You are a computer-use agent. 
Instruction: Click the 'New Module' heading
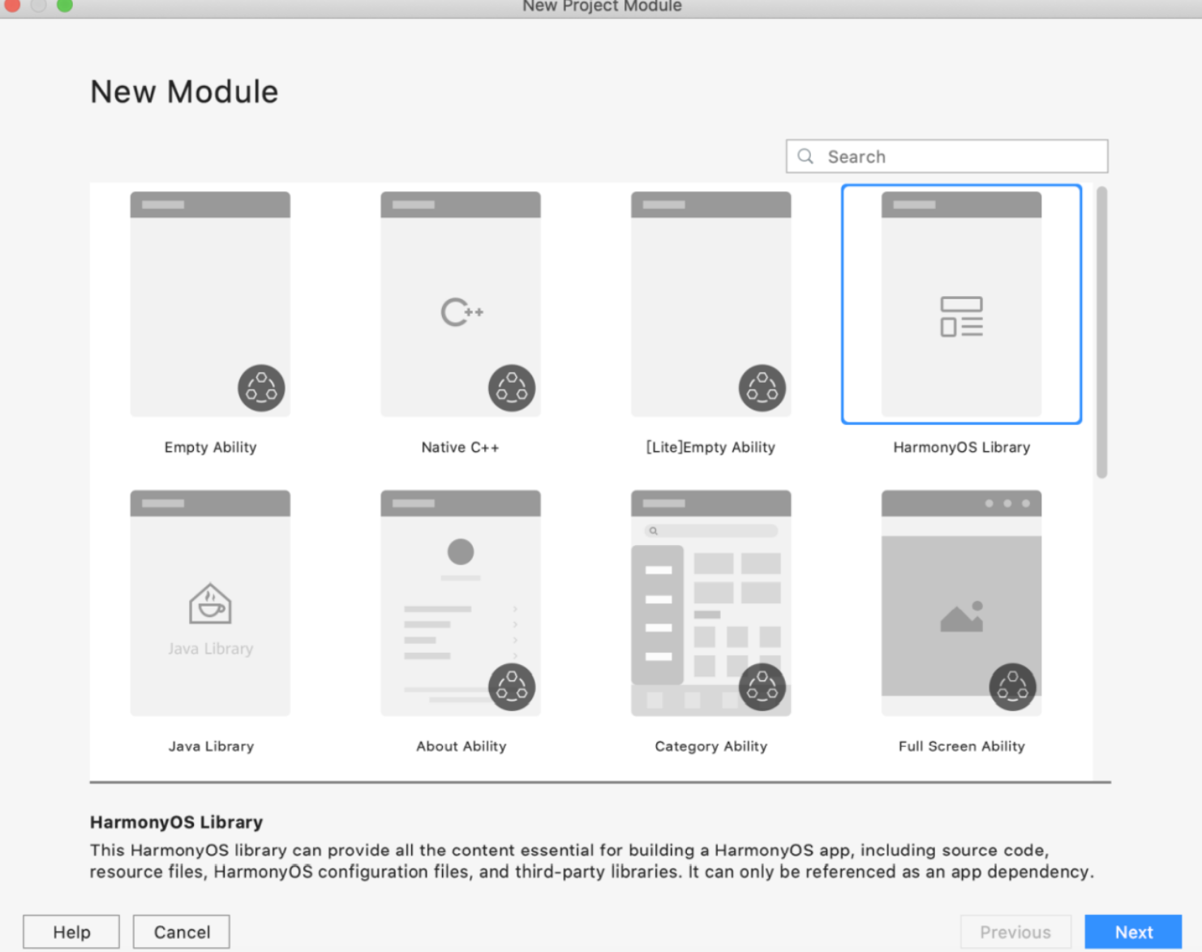pos(184,92)
